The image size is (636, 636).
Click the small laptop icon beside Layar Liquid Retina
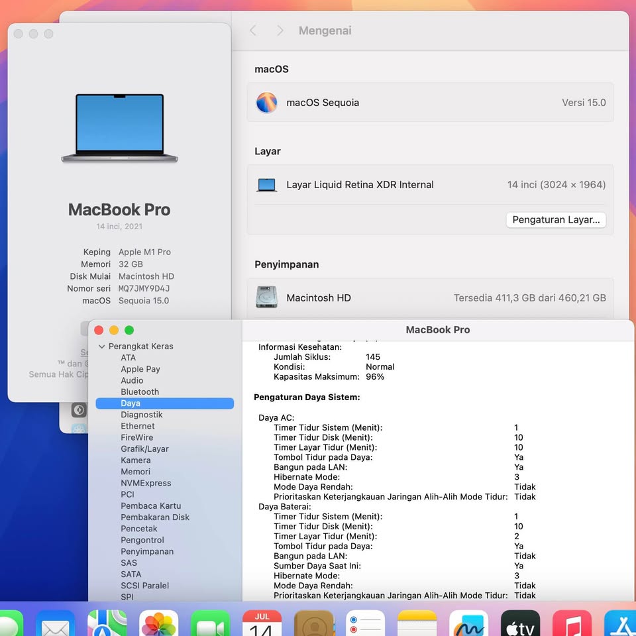(266, 185)
